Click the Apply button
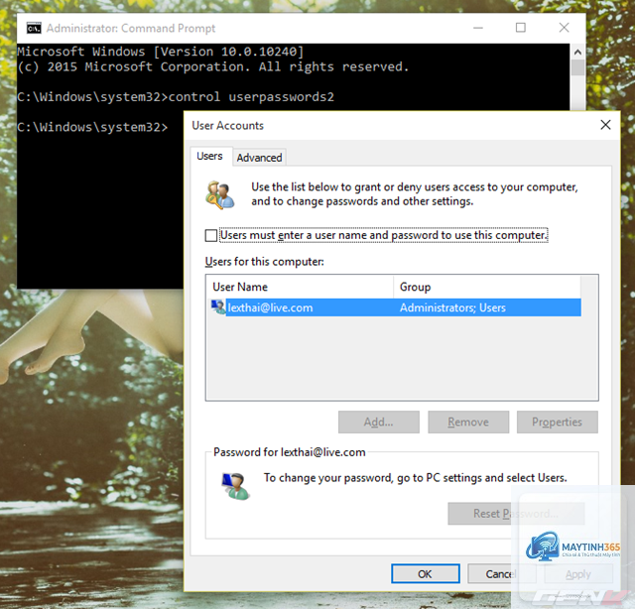Viewport: 635px width, 609px height. coord(577,573)
